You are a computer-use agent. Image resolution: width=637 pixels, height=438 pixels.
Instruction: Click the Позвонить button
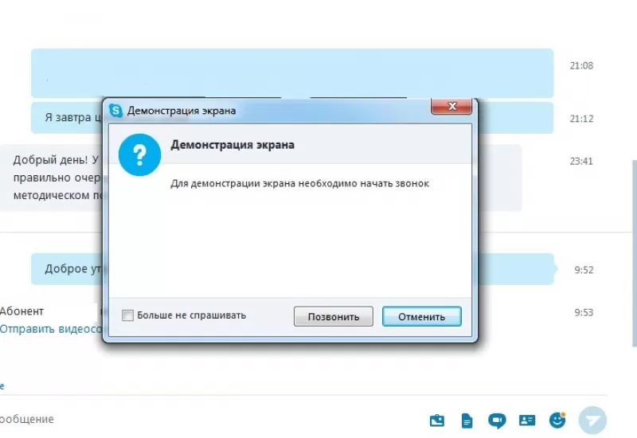pos(333,316)
